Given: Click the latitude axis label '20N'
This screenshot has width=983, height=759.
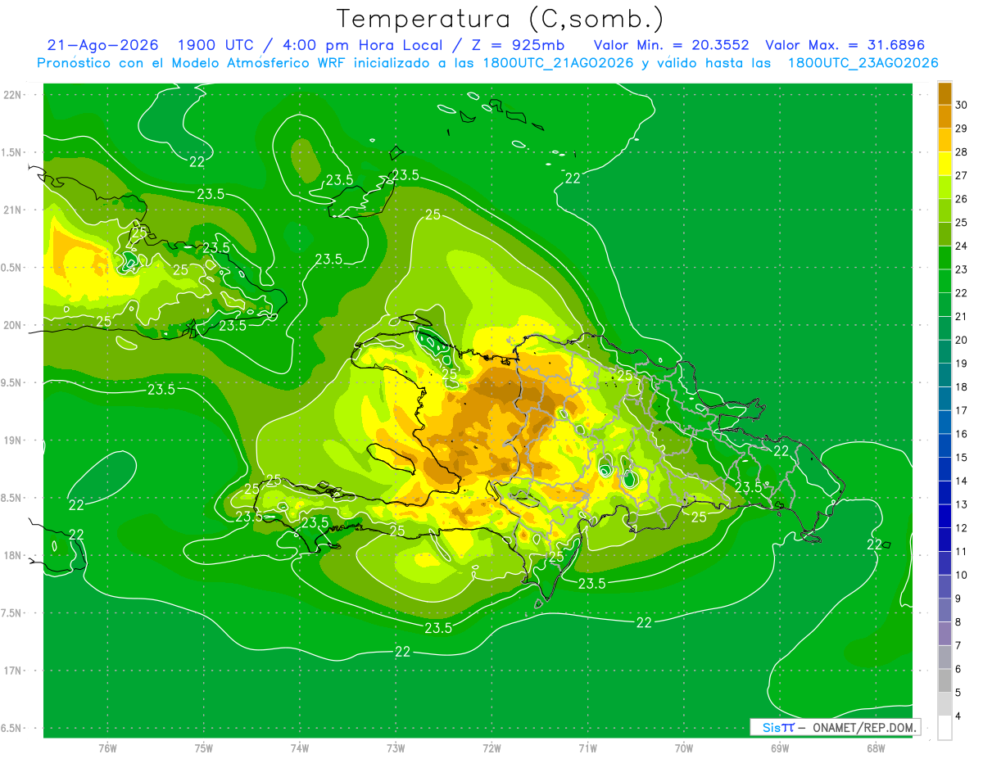Looking at the screenshot, I should 13,325.
